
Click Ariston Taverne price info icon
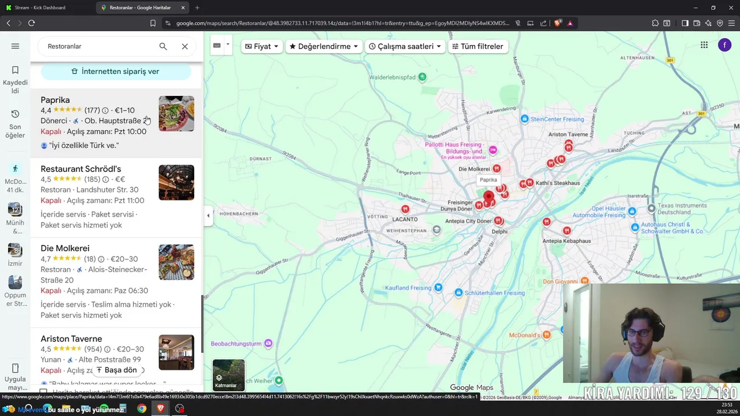pyautogui.click(x=107, y=350)
